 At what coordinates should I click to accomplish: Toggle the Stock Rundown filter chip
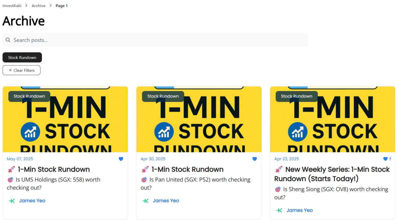coord(22,57)
